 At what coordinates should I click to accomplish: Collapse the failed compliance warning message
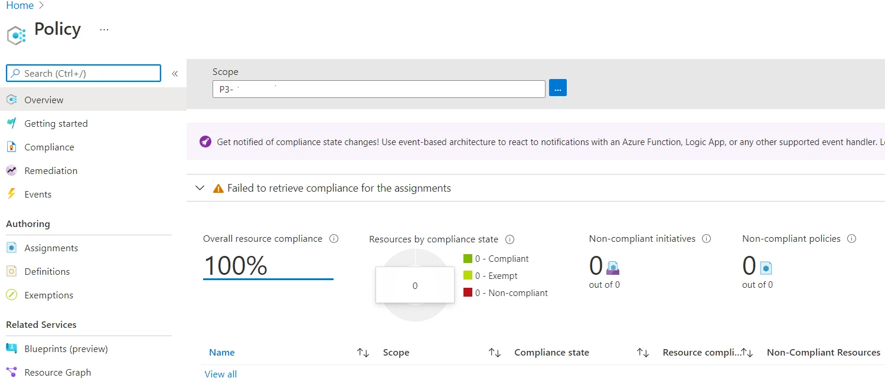click(x=200, y=188)
